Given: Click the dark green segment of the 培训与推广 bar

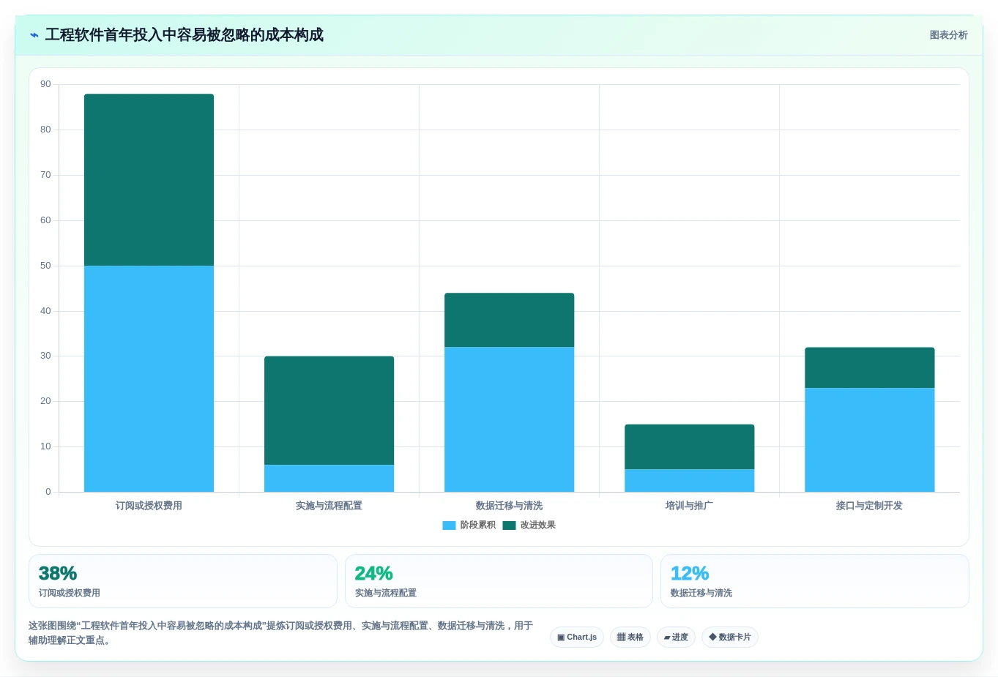Looking at the screenshot, I should [689, 446].
